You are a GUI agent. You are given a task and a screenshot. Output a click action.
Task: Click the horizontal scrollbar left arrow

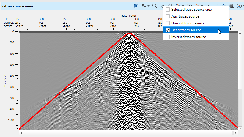pos(21,133)
